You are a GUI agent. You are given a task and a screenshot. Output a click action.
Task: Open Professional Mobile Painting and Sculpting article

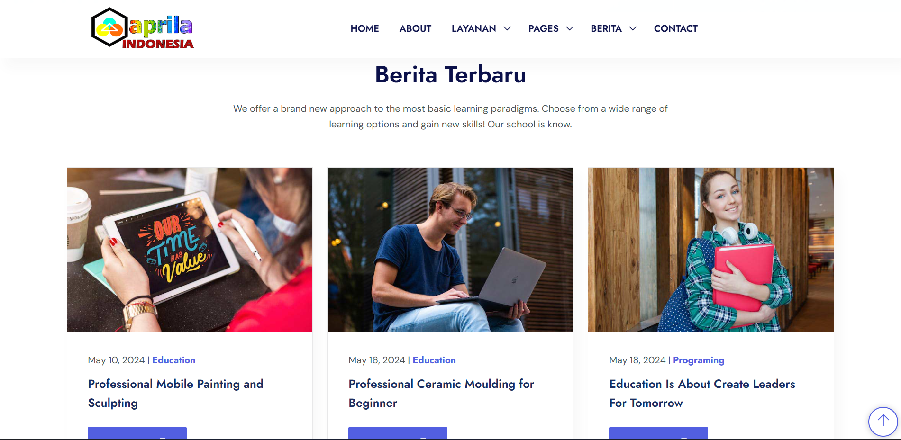(175, 393)
